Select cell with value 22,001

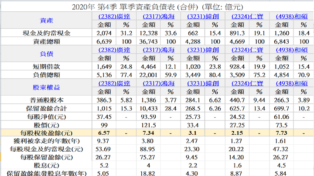[x=148, y=75]
